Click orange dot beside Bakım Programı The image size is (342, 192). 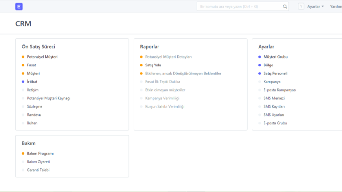[23, 153]
